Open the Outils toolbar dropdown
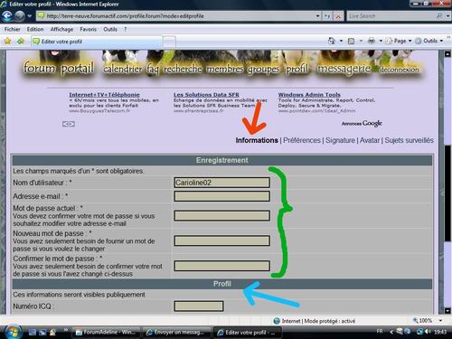Image resolution: width=452 pixels, height=339 pixels. pyautogui.click(x=429, y=41)
